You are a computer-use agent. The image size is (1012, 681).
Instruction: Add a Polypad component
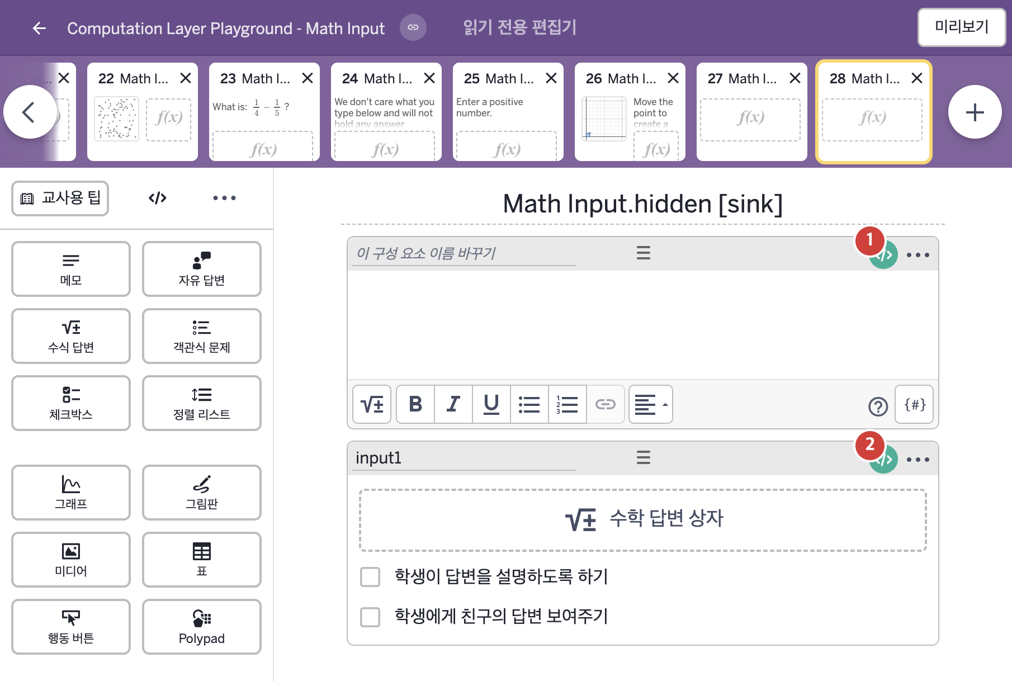point(202,627)
